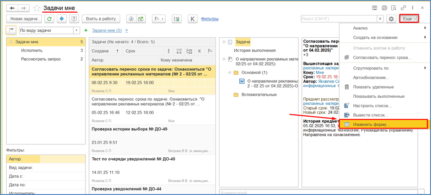Click the > link after the breadcrumb
Screen dimensions: 431x195
(x=126, y=30)
